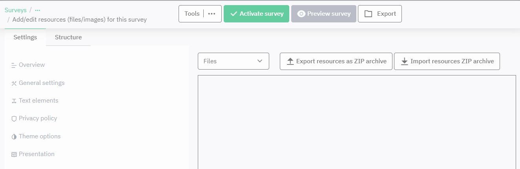Click the Theme options contrast icon
The image size is (520, 169).
pyautogui.click(x=14, y=137)
